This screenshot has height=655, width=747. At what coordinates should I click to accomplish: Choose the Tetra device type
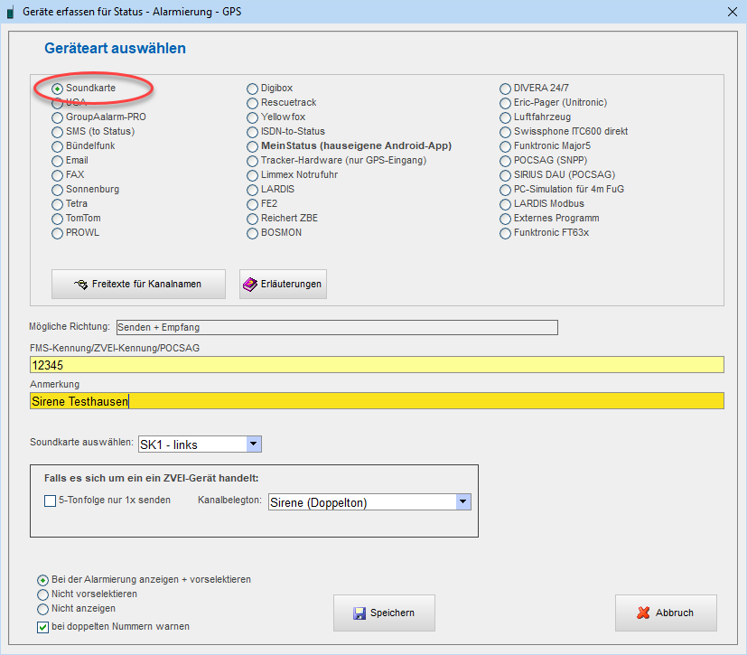[x=58, y=204]
